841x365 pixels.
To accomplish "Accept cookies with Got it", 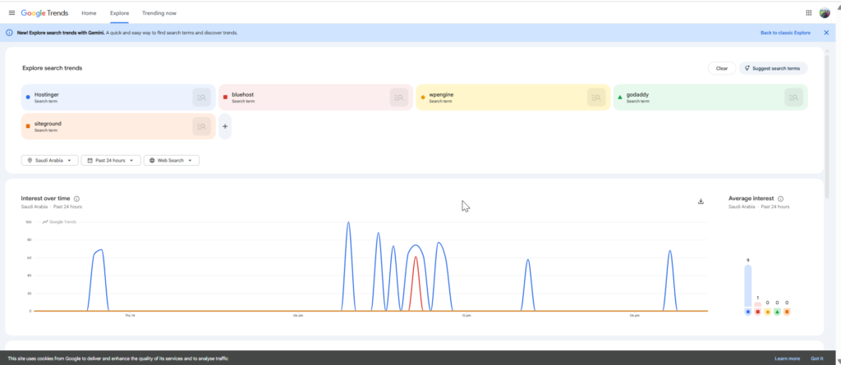I will tap(817, 358).
